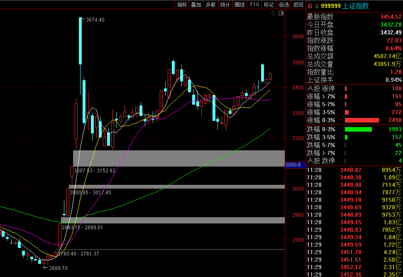
Task: Click the 总成交量 value 43851.9万
Action: click(x=387, y=64)
